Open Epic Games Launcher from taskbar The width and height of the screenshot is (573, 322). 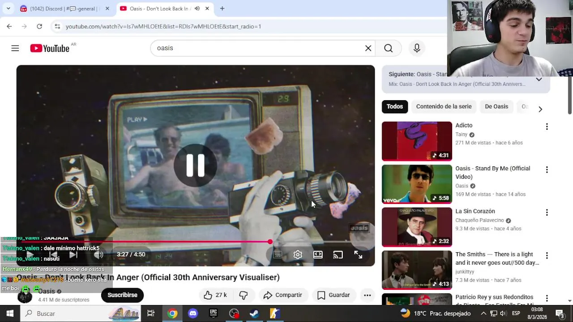point(214,314)
